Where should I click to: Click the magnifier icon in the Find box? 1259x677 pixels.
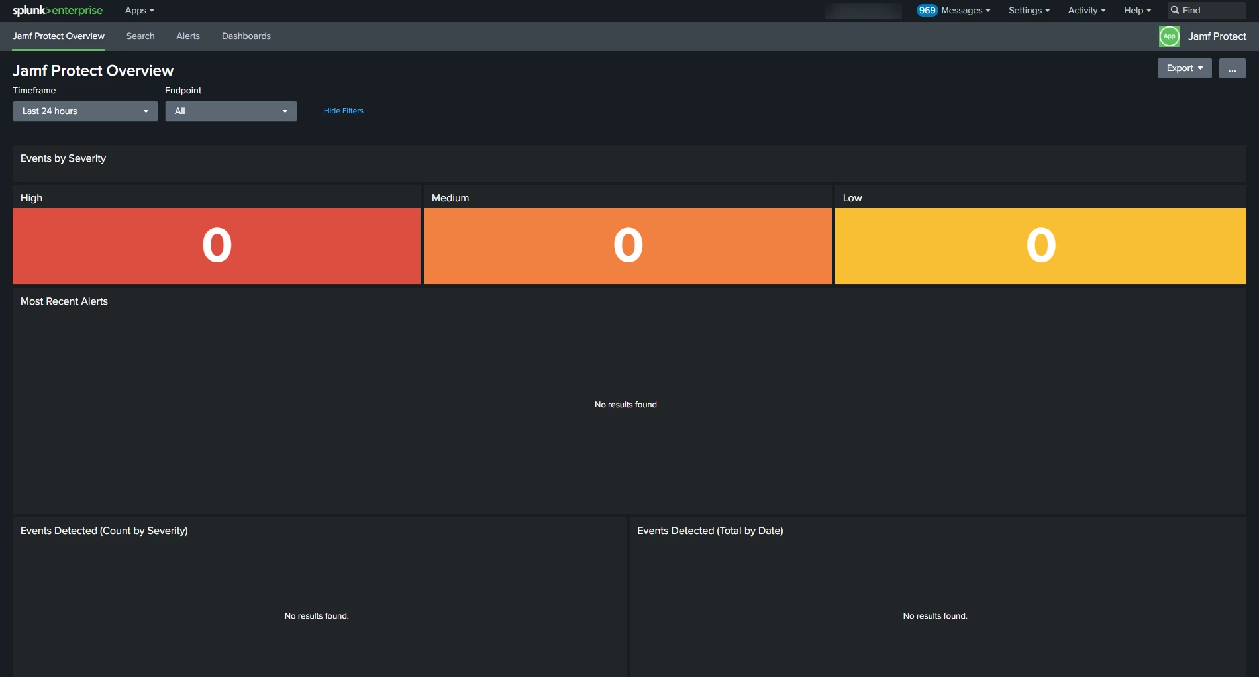[x=1175, y=10]
